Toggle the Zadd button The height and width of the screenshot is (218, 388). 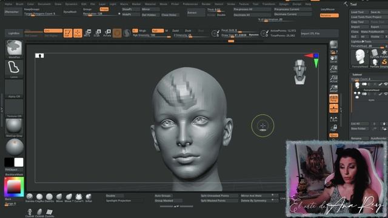(175, 31)
